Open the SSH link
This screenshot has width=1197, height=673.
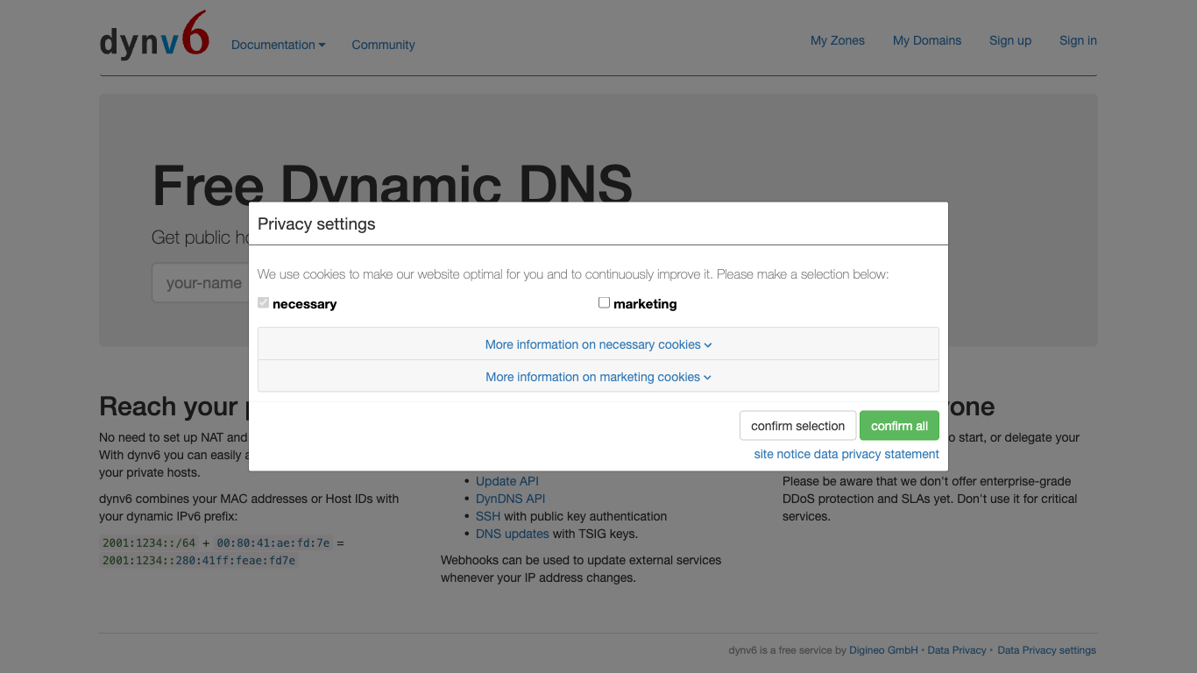tap(488, 516)
